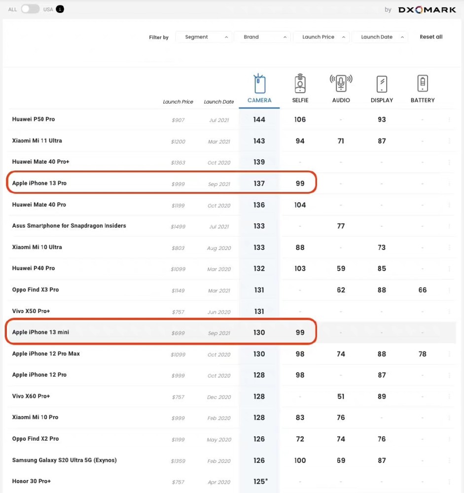
Task: Open the DXOMARK logo link
Action: [x=427, y=10]
